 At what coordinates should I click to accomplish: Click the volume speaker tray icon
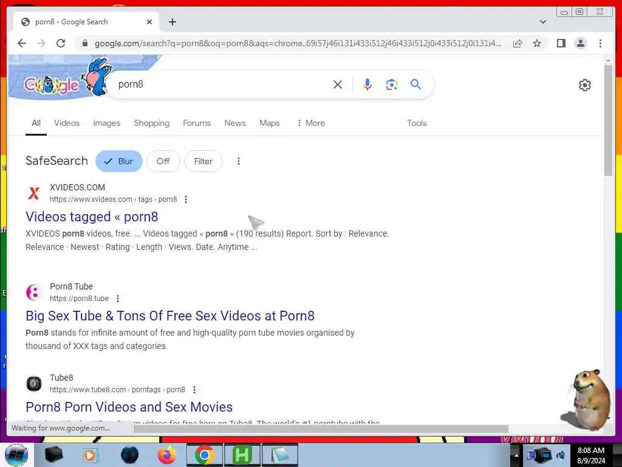tap(561, 455)
